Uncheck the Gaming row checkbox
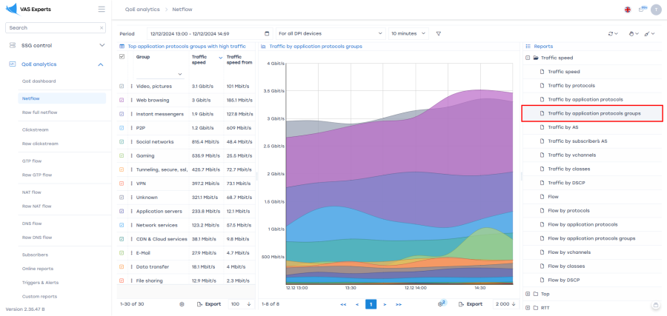The image size is (667, 316). point(122,155)
